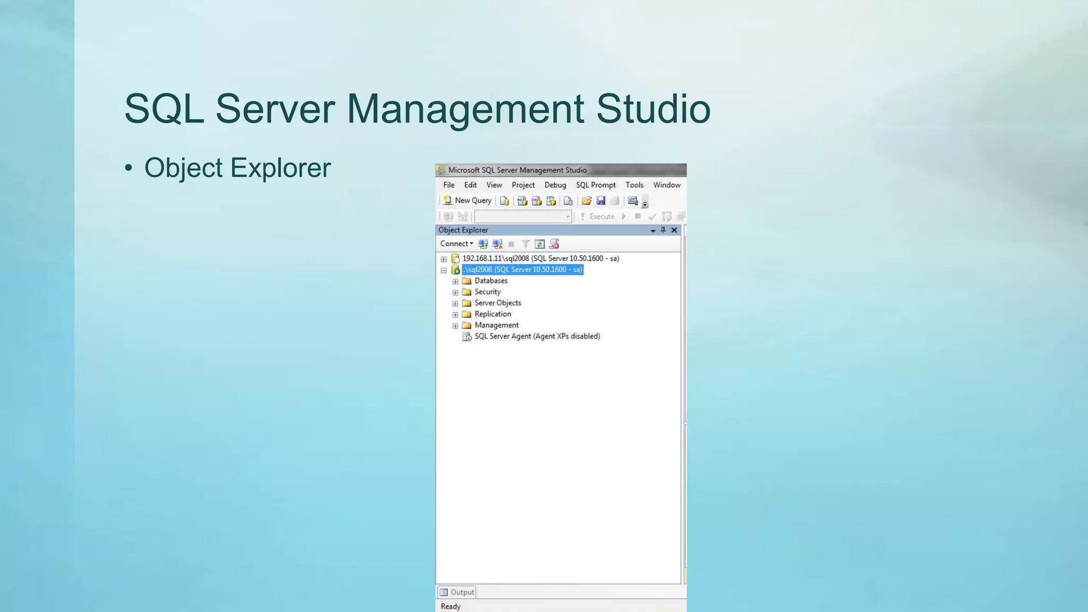Open the Edit menu

pos(470,185)
